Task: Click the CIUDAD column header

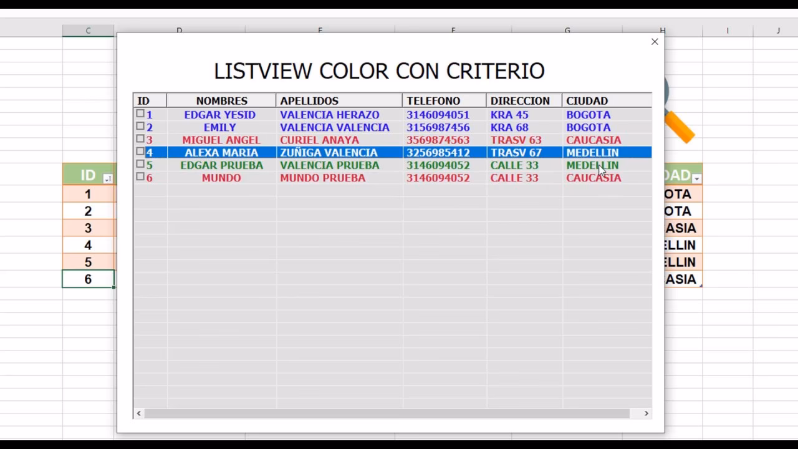Action: point(607,100)
